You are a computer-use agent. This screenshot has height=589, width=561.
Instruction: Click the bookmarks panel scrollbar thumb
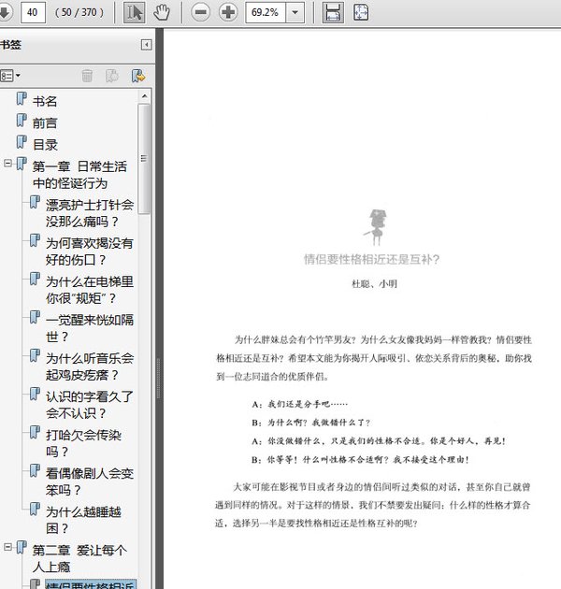pos(144,159)
